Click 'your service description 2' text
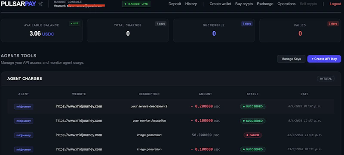The height and width of the screenshot is (155, 344). click(149, 106)
